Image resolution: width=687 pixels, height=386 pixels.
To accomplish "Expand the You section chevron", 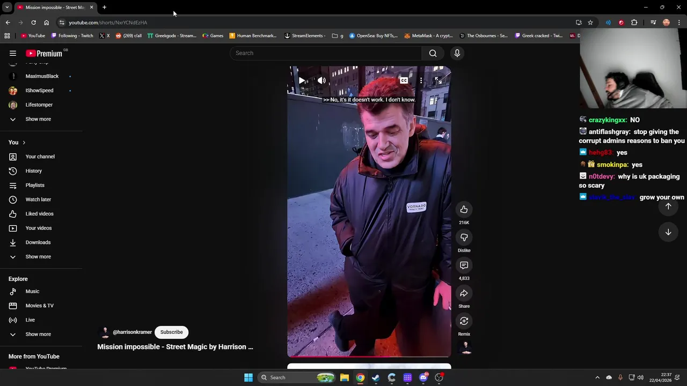I will (24, 143).
